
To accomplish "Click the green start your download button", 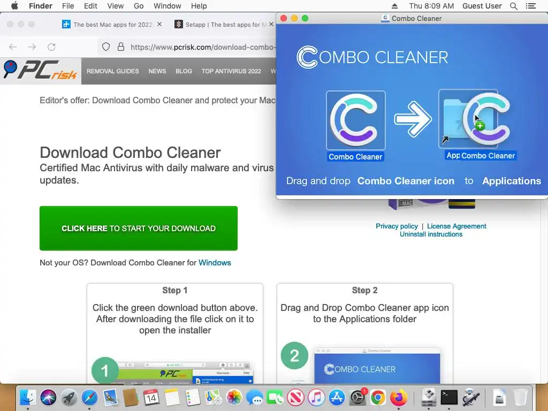I will click(x=139, y=228).
